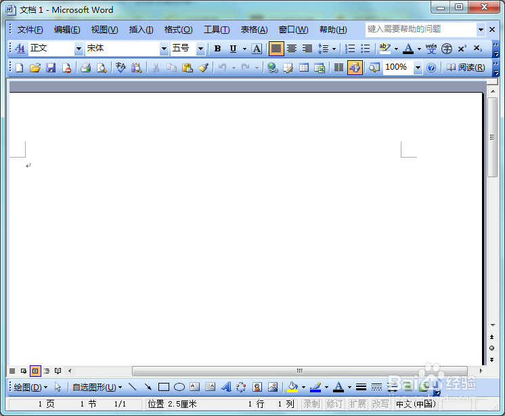Insert clip art from drawing toolbar
This screenshot has height=416, width=505.
tap(257, 387)
